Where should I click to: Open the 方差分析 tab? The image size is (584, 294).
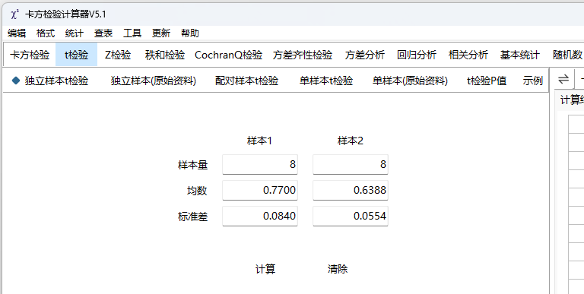[x=365, y=55]
